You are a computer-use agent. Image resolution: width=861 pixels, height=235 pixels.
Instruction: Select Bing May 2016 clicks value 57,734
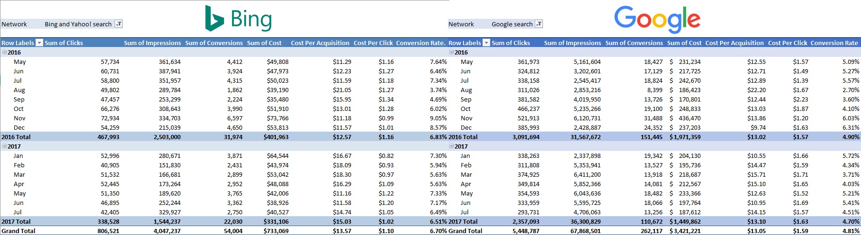[x=110, y=62]
